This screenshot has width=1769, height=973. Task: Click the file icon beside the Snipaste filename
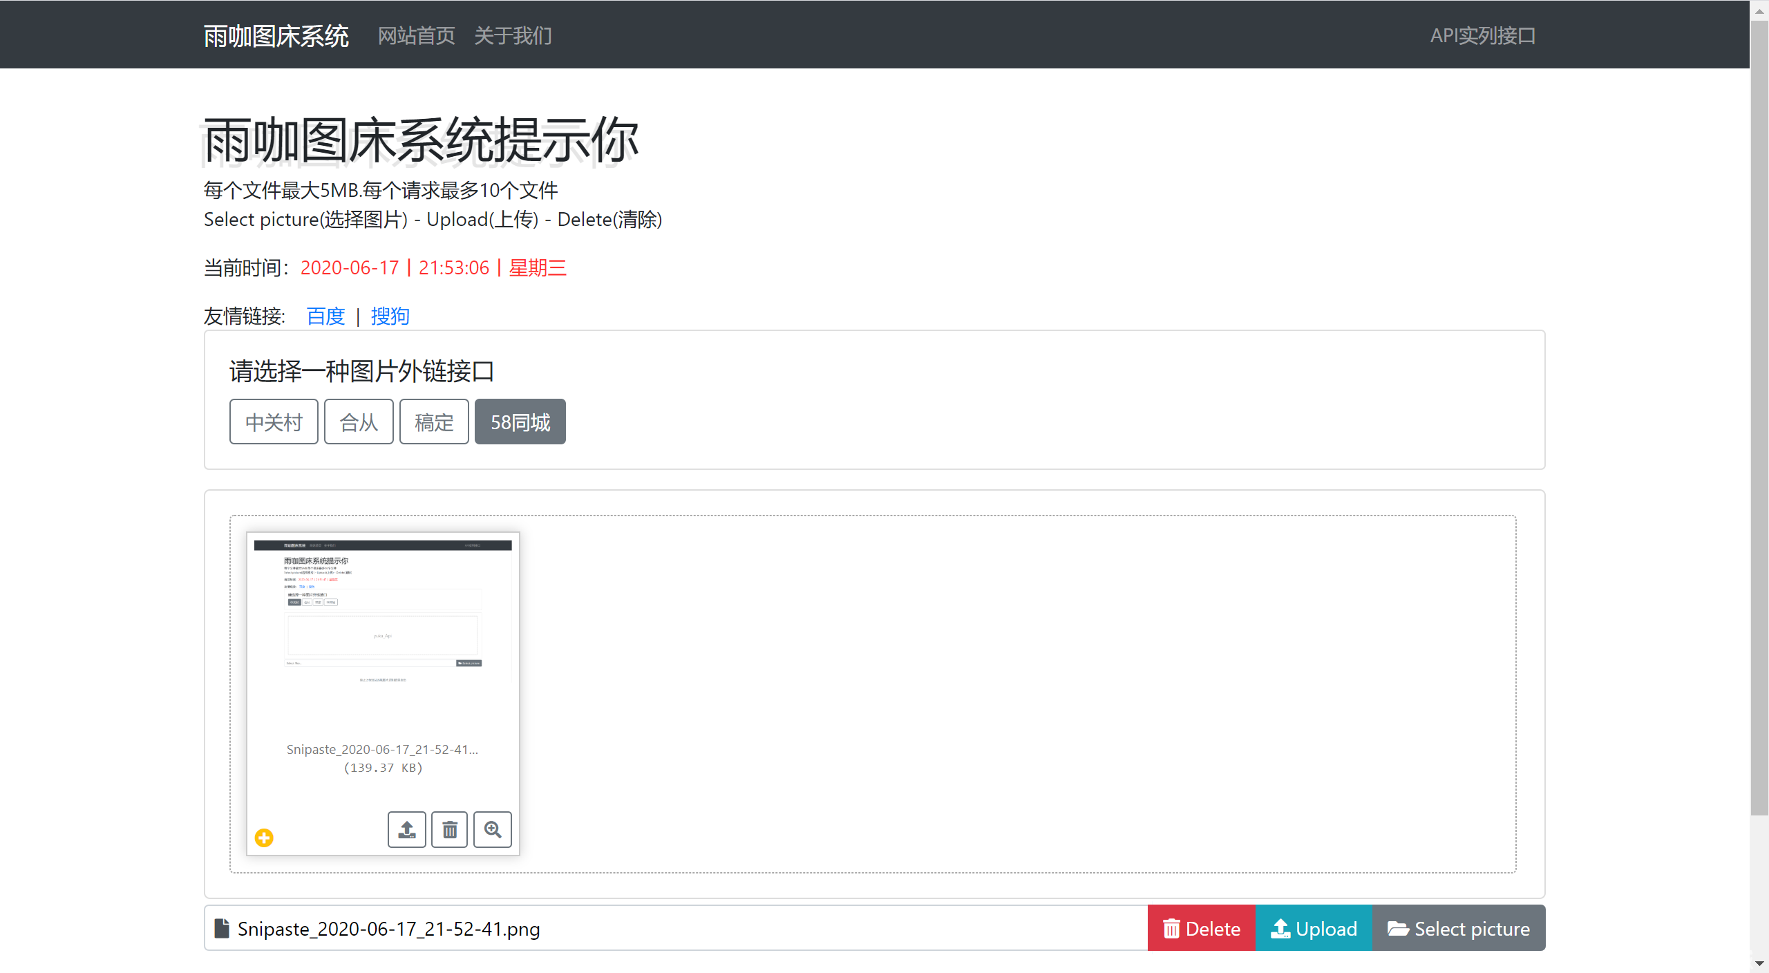coord(222,928)
